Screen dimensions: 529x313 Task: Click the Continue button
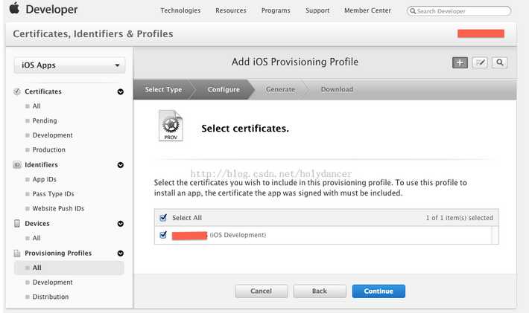tap(378, 291)
